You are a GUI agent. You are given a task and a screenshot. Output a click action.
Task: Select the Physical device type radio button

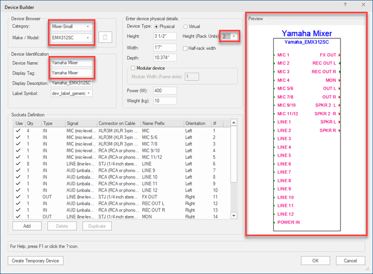coord(156,27)
